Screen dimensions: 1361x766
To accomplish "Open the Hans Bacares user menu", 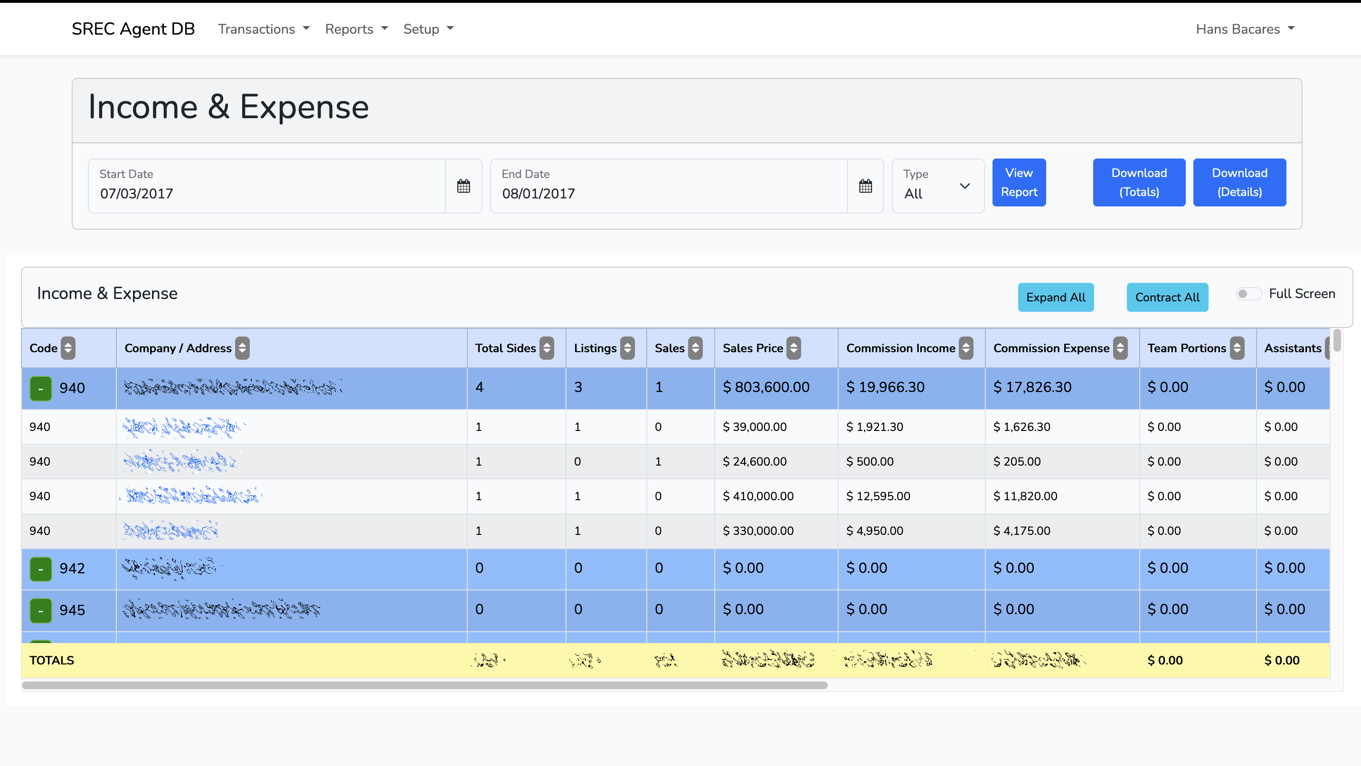I will [x=1245, y=29].
